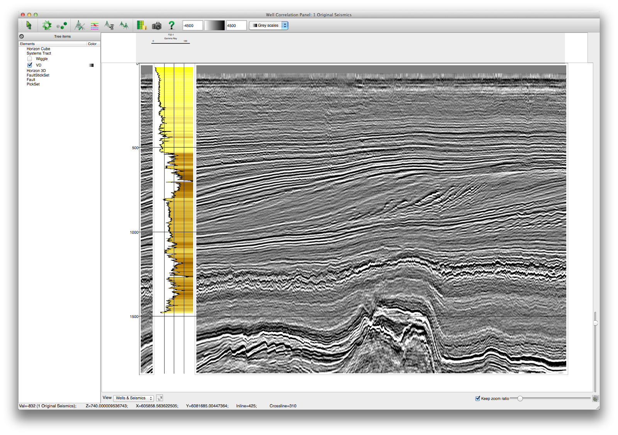Screen dimensions: 618x435
Task: Open the Grey scales colortable dropdown
Action: point(269,25)
